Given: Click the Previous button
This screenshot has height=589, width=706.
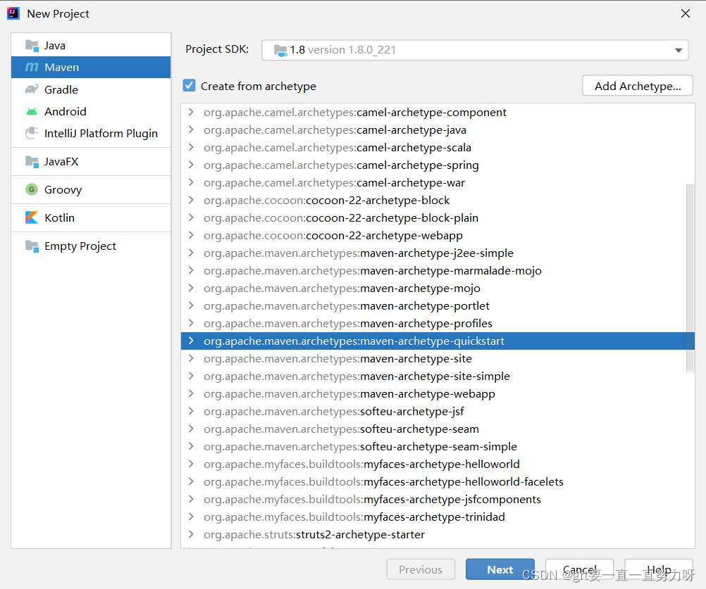Looking at the screenshot, I should [x=421, y=569].
